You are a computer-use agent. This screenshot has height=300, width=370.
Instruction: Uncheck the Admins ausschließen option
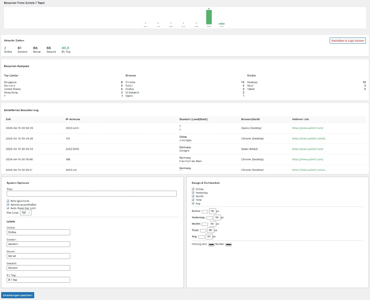point(8,204)
